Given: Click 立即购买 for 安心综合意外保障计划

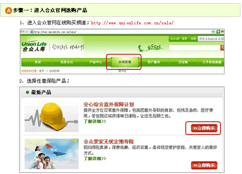Looking at the screenshot, I should tap(204, 128).
